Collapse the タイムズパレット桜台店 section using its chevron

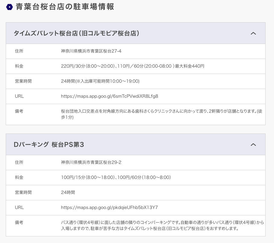pos(253,33)
